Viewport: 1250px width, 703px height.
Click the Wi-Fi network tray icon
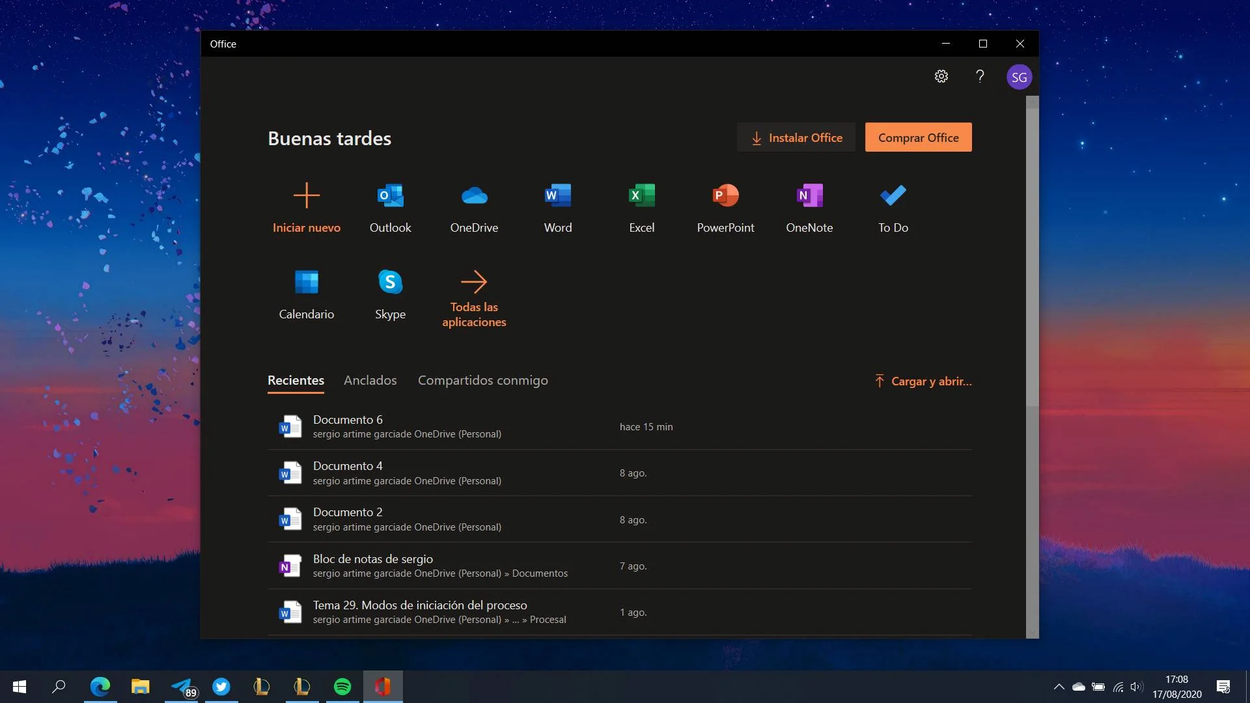(x=1118, y=687)
